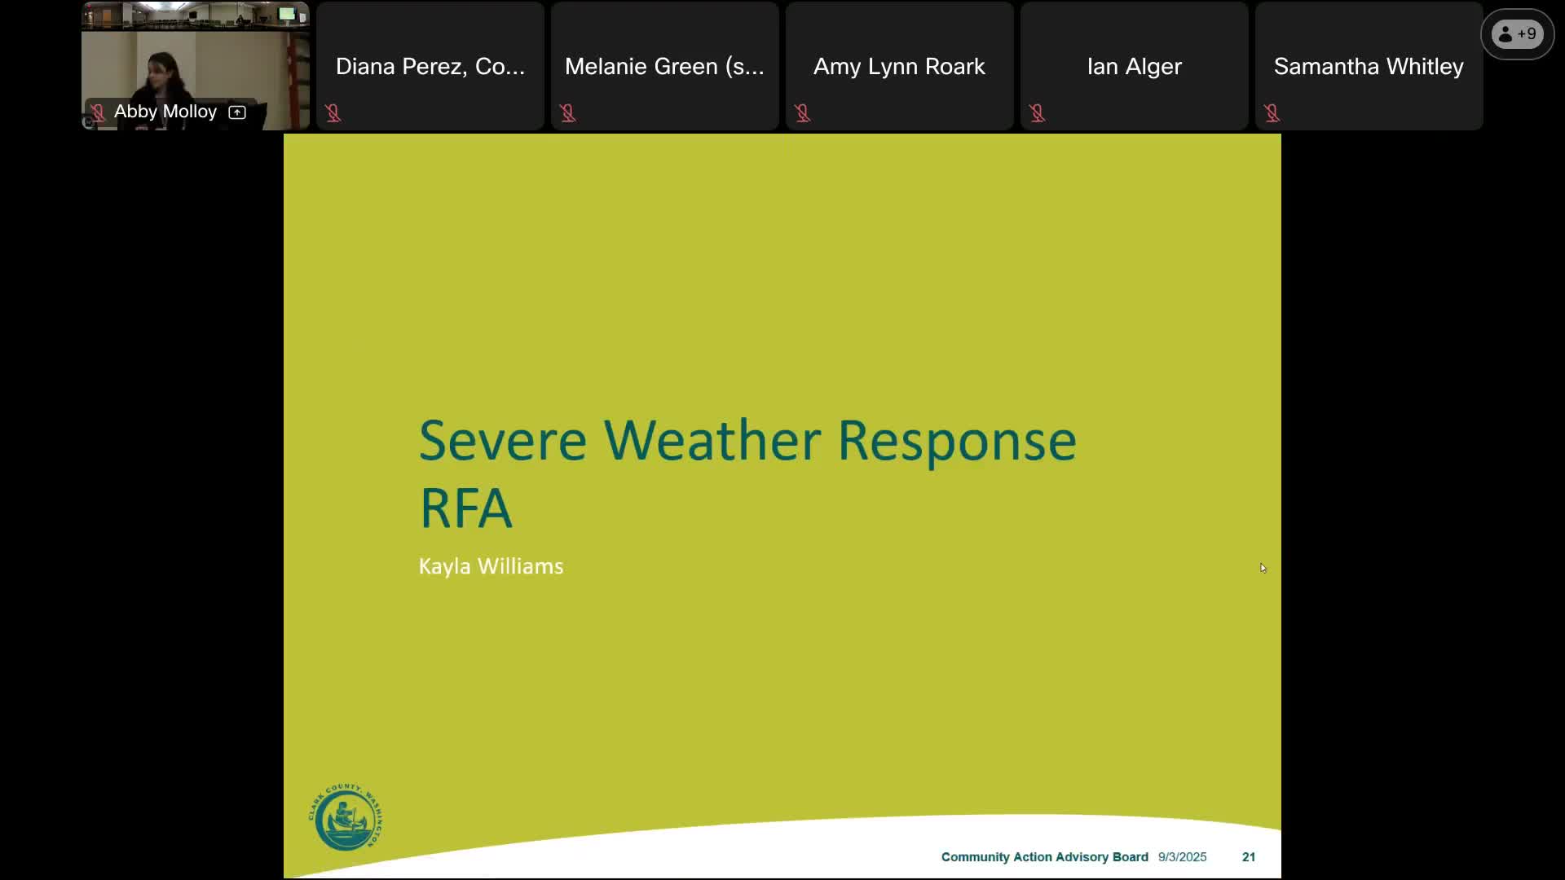The height and width of the screenshot is (880, 1565).
Task: Select Melanie Green's participant tile
Action: point(665,66)
